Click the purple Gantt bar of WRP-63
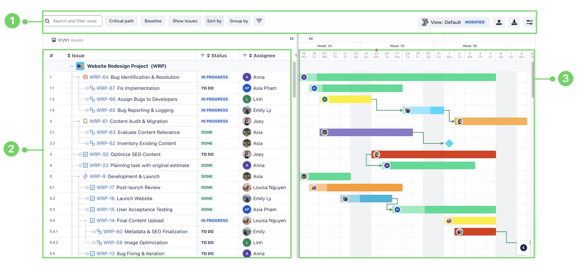Image resolution: width=577 pixels, height=266 pixels. click(366, 132)
